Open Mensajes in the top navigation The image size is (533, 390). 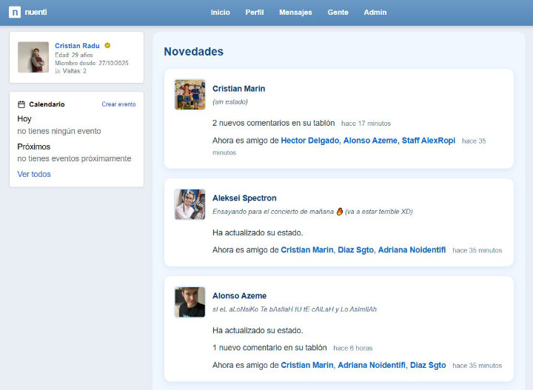coord(295,13)
